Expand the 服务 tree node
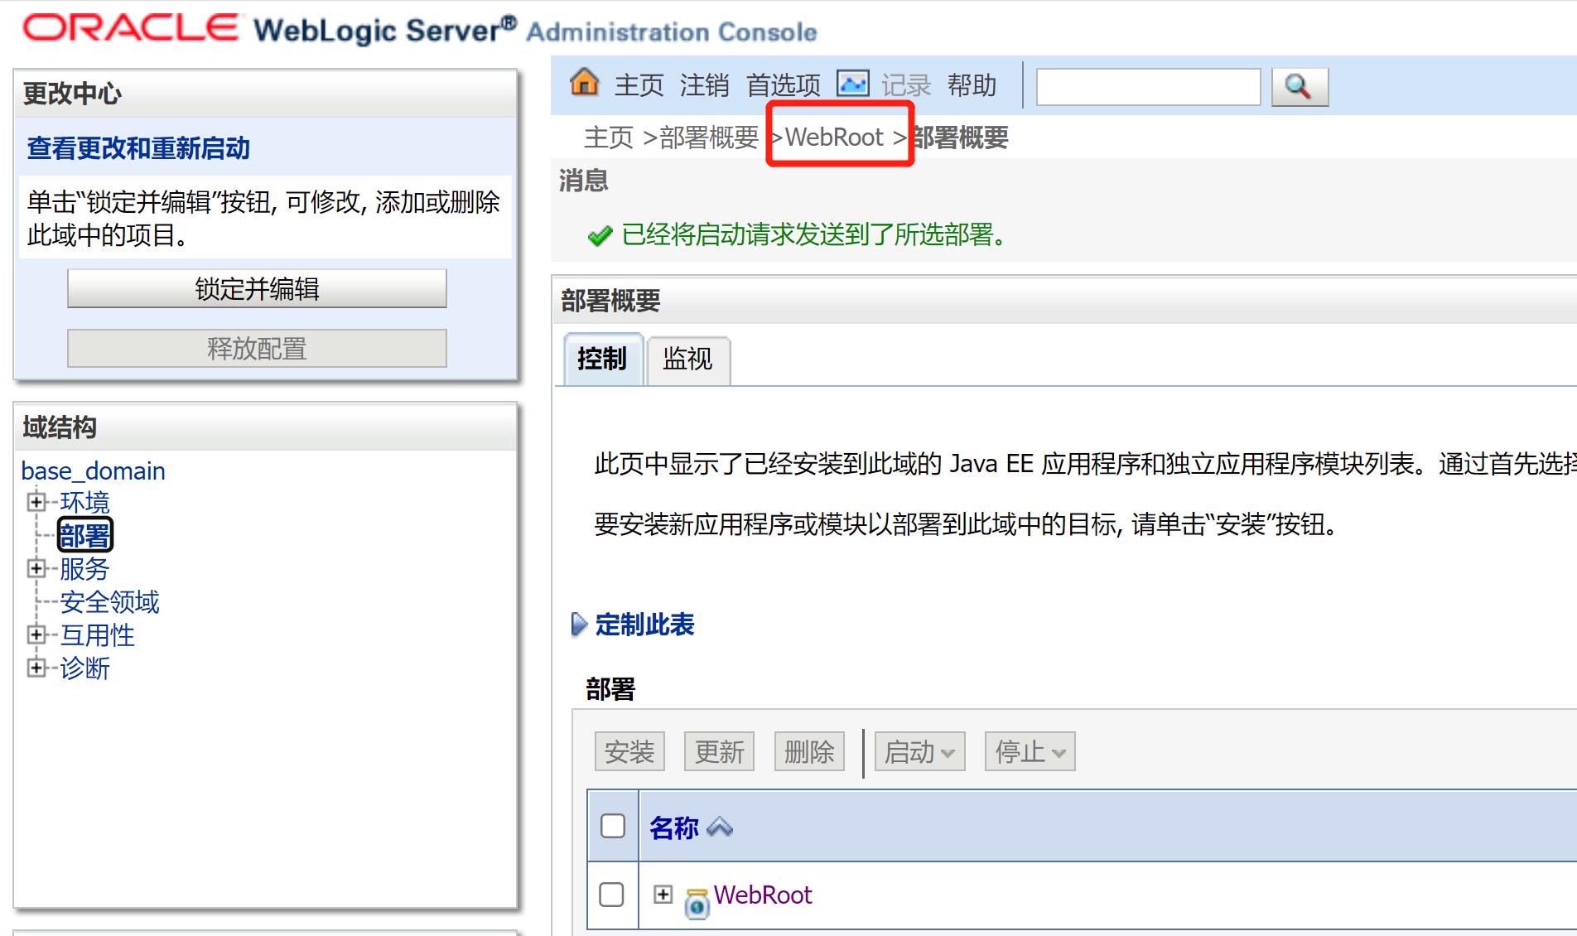The image size is (1577, 936). (36, 568)
